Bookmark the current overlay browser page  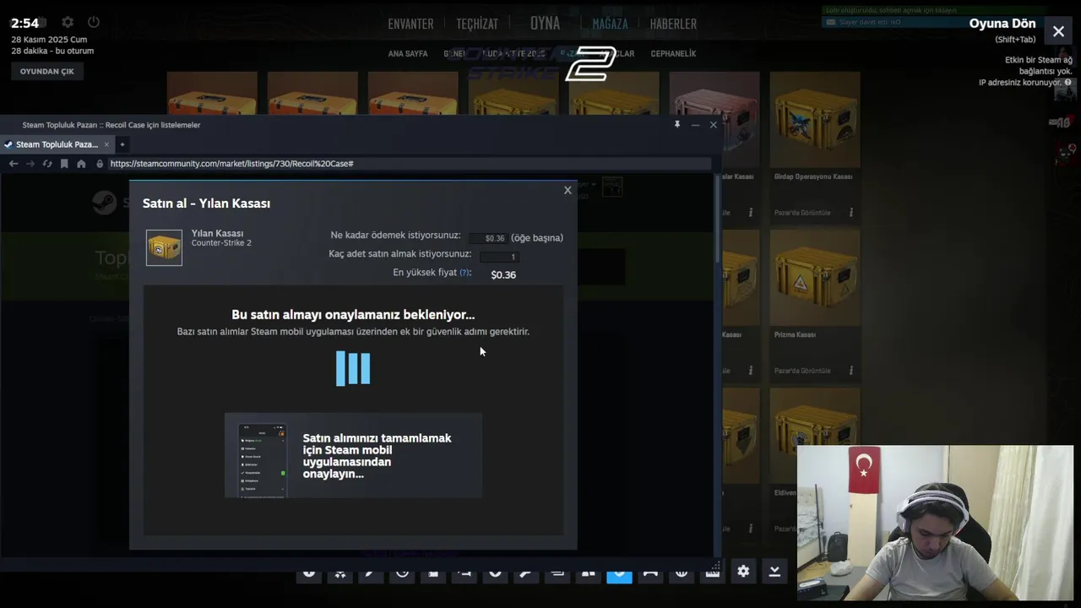tap(64, 164)
